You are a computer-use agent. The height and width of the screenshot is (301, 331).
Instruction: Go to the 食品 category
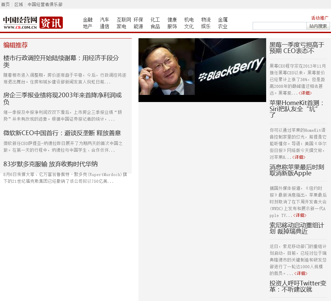[x=155, y=26]
